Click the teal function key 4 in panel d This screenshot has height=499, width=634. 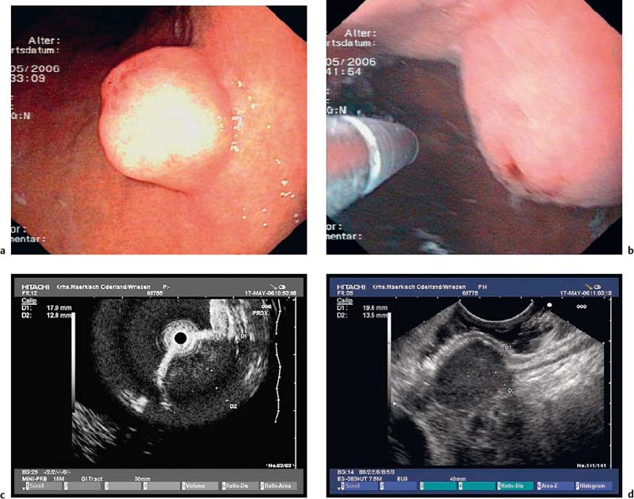[x=474, y=486]
